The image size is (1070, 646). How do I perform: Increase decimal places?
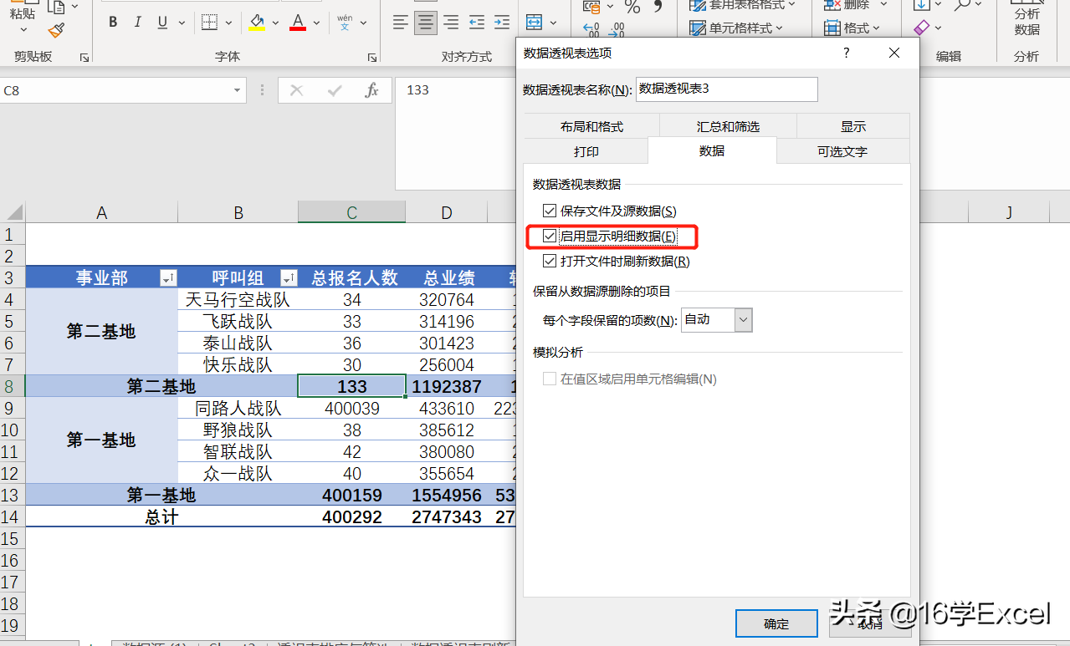(591, 31)
